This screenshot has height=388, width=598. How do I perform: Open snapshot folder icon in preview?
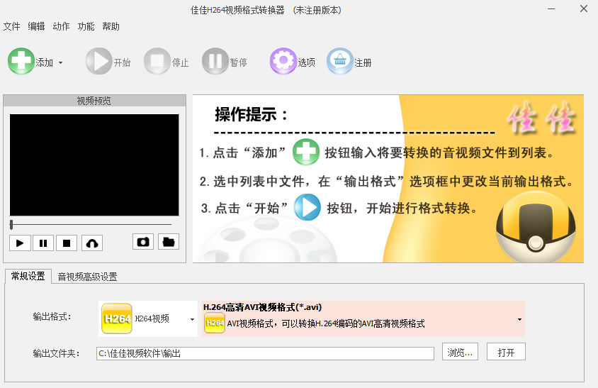click(169, 242)
